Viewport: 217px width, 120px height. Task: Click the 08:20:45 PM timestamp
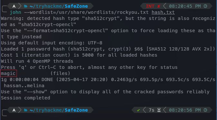click(x=185, y=6)
